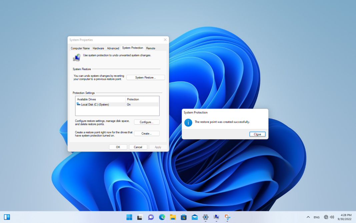The height and width of the screenshot is (223, 356).
Task: Expand hidden system tray icons
Action: [308, 217]
